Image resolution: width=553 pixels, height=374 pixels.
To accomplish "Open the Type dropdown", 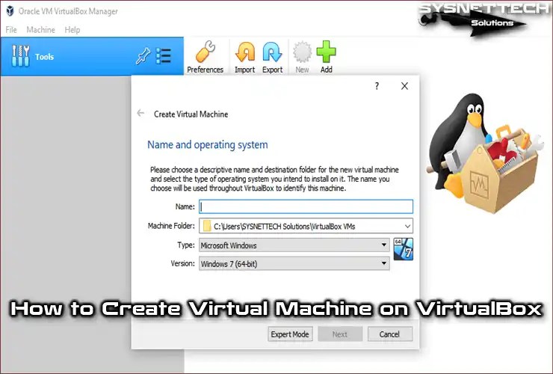I will tap(294, 245).
